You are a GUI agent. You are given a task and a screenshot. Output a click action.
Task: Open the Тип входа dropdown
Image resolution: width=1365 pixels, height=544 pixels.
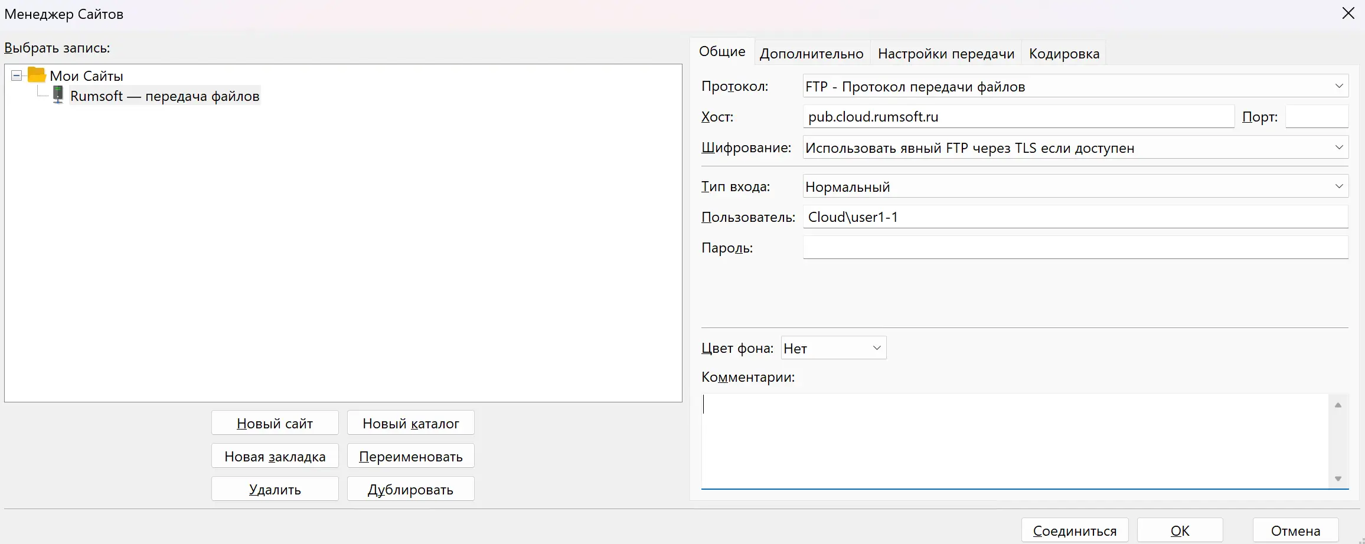(x=1076, y=186)
